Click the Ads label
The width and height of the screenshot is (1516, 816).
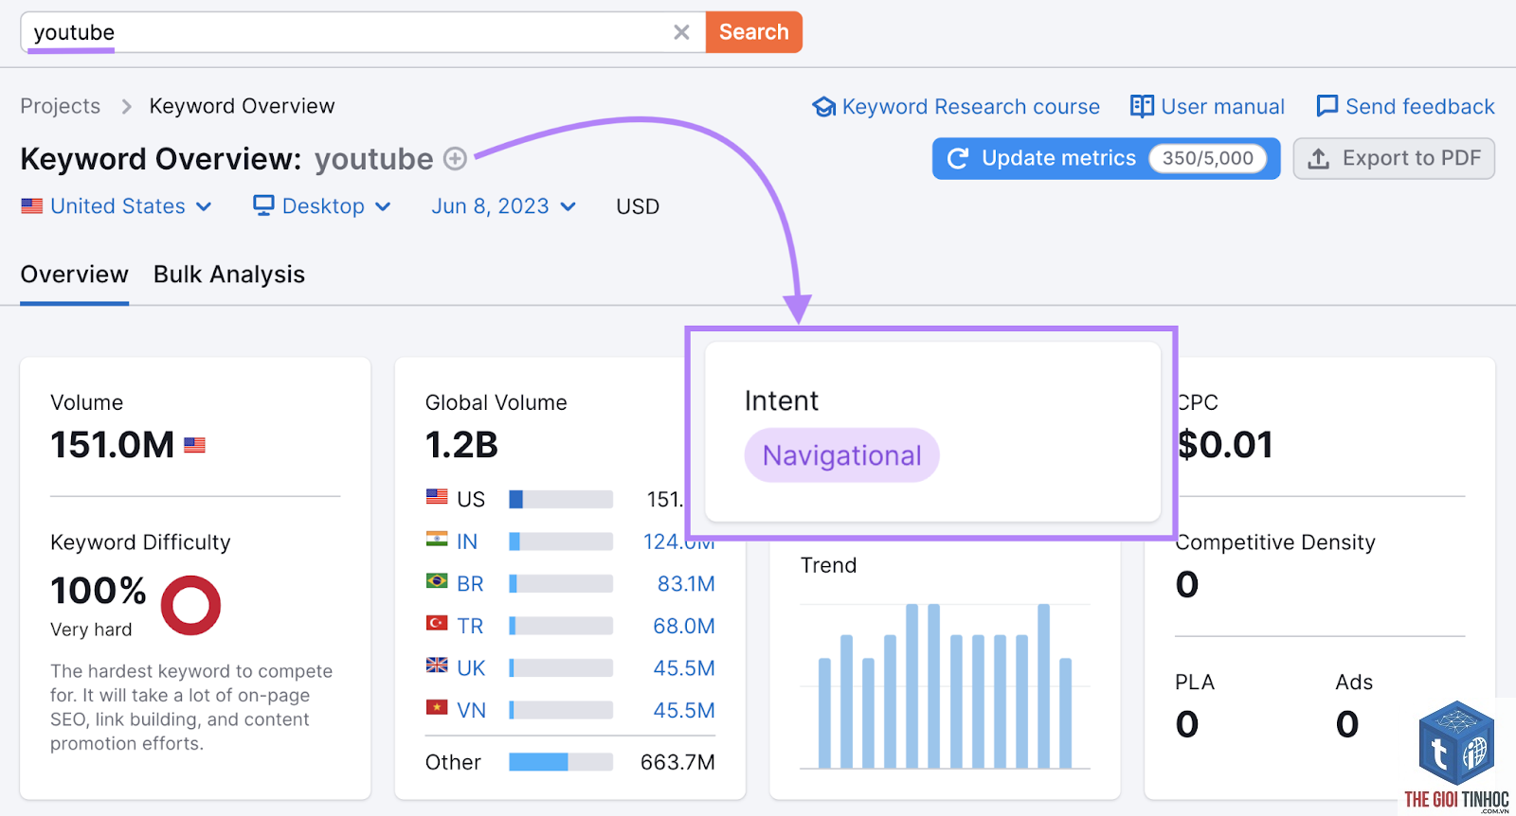click(1354, 683)
